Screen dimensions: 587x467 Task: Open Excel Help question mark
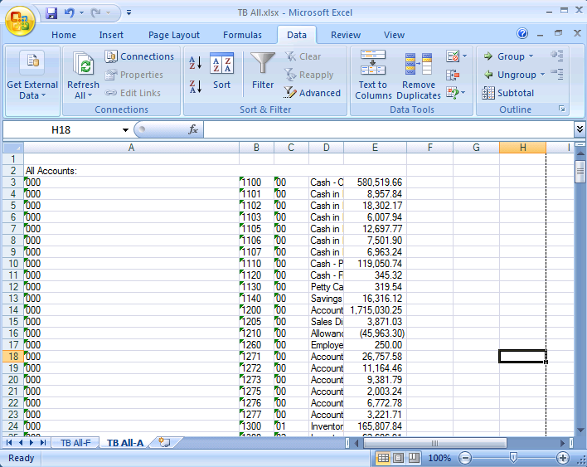pyautogui.click(x=522, y=34)
